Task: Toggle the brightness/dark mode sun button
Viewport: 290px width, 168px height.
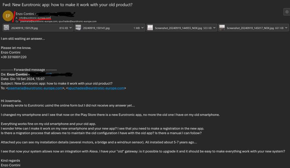Action: pyautogui.click(x=286, y=12)
